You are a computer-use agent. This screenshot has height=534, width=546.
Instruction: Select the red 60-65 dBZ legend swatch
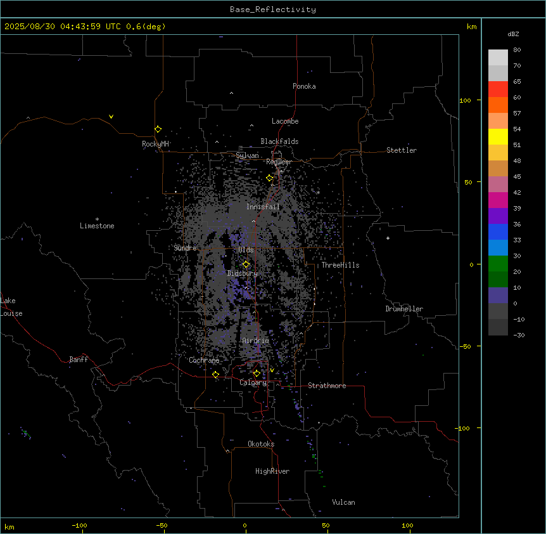coord(498,89)
